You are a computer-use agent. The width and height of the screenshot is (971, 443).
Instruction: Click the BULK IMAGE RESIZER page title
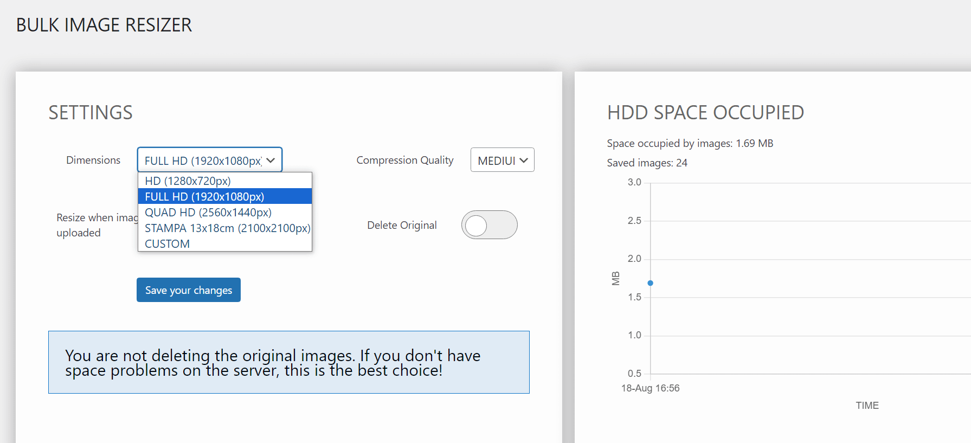click(x=104, y=25)
